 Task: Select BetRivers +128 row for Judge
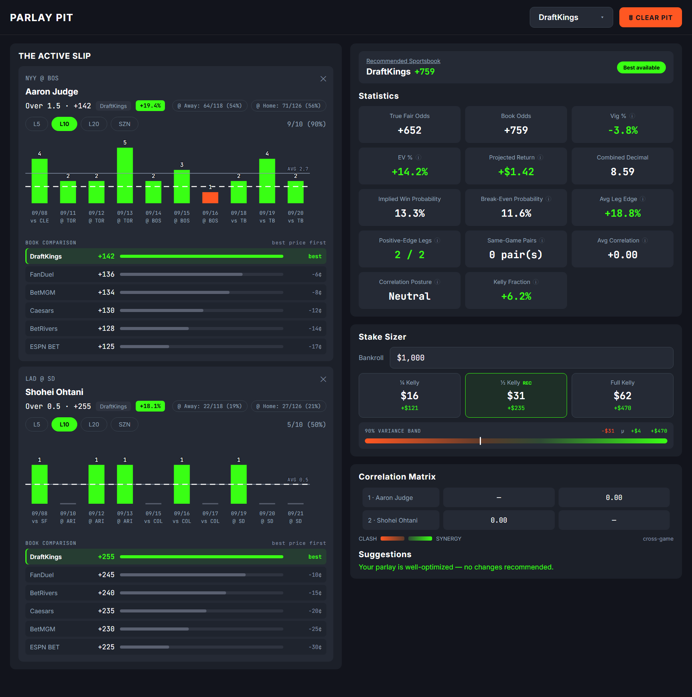(176, 329)
